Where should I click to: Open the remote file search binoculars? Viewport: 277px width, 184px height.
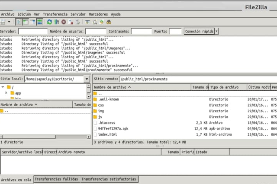pos(109,22)
